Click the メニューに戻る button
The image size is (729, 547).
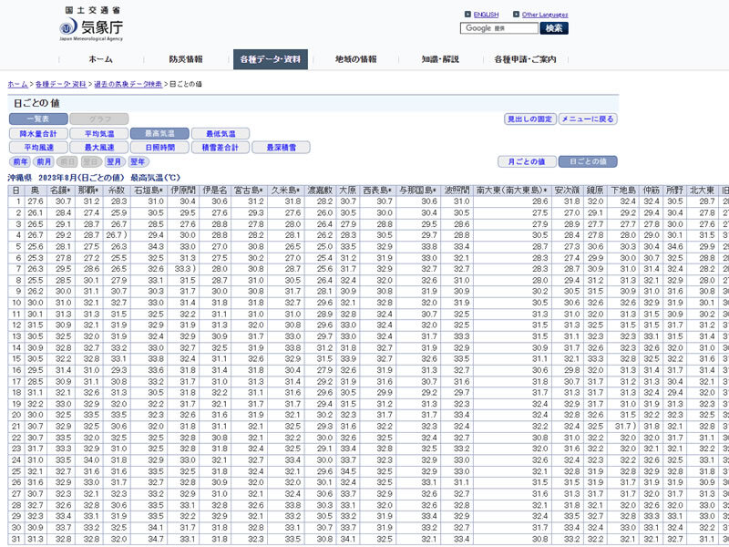coord(588,119)
